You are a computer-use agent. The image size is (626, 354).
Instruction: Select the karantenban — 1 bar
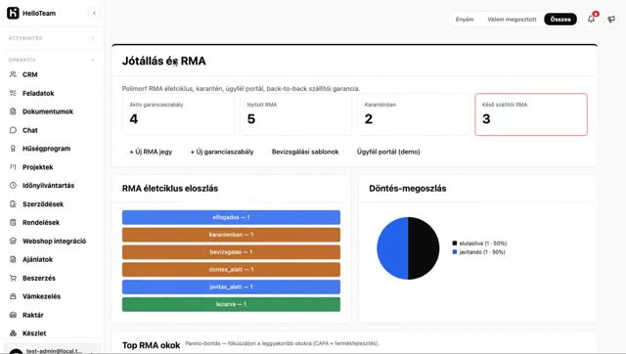(x=231, y=235)
